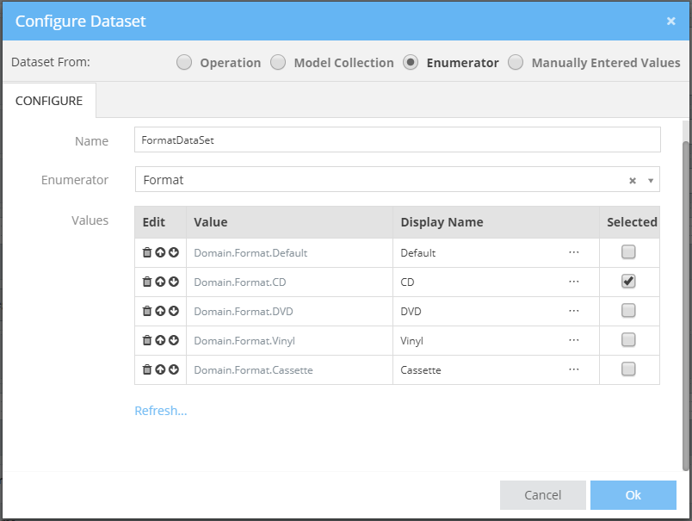692x521 pixels.
Task: Choose Manually Entered Values option
Action: pyautogui.click(x=516, y=62)
